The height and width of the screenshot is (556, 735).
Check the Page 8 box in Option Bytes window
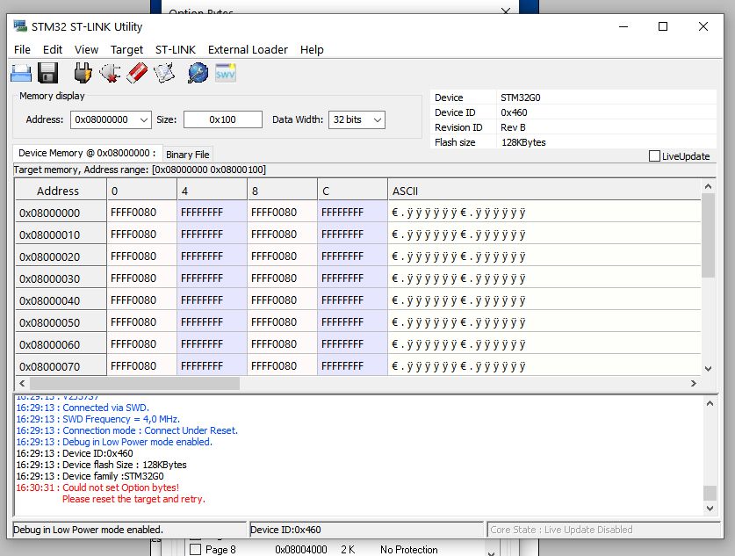(x=195, y=550)
